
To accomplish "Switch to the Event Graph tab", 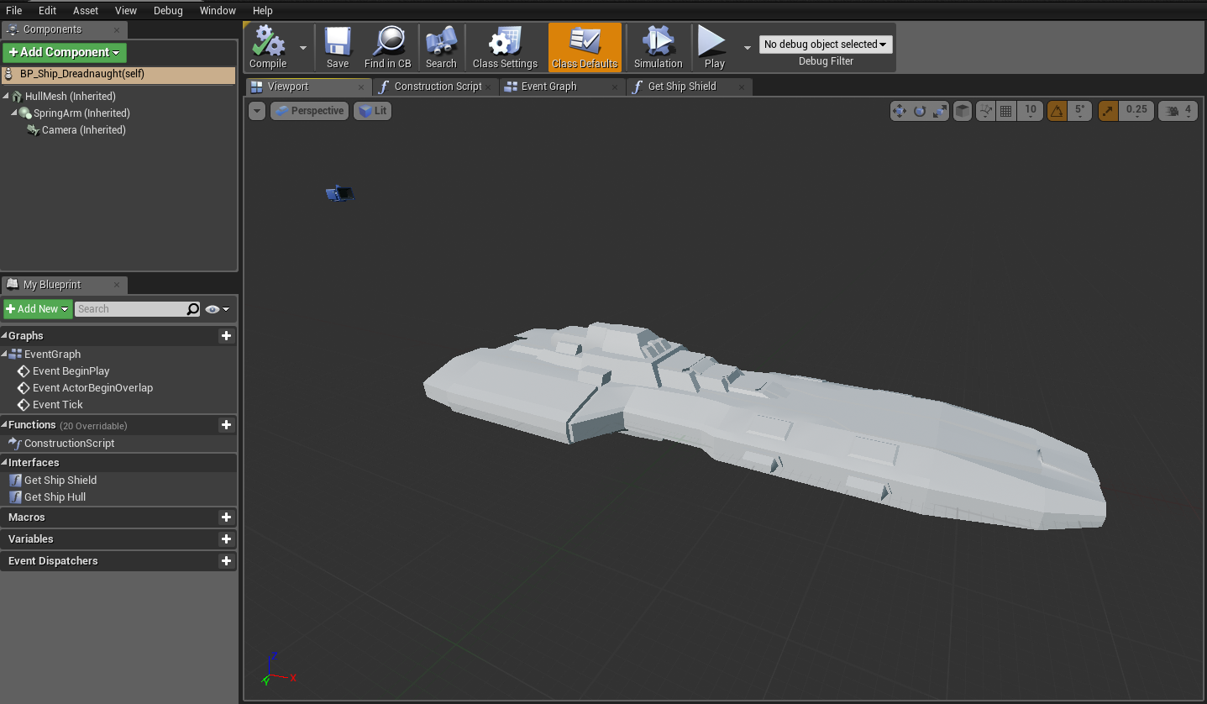I will click(563, 87).
